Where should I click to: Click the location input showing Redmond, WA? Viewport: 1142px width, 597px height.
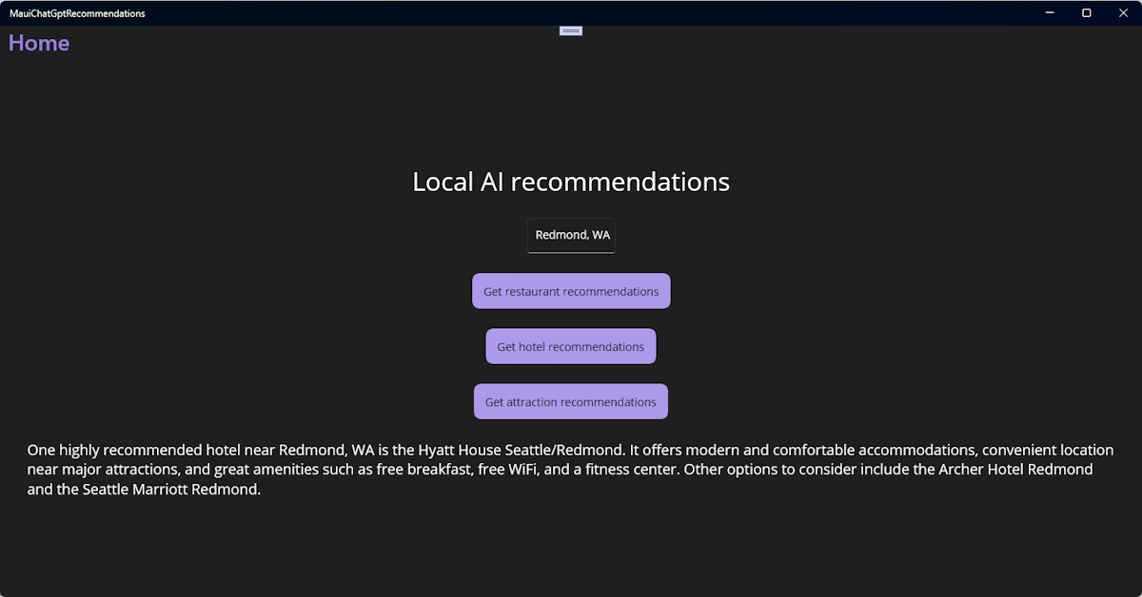pyautogui.click(x=571, y=235)
